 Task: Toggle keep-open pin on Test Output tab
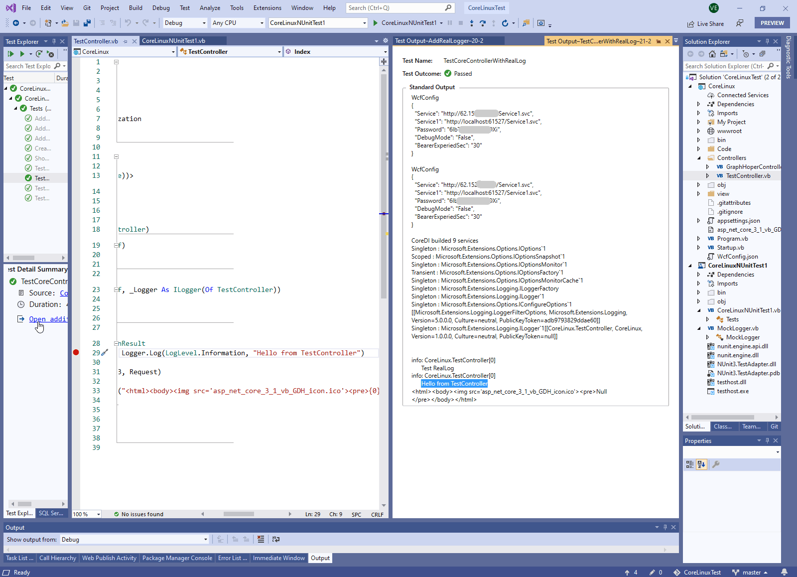(x=659, y=41)
